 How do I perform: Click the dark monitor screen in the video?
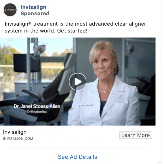pyautogui.click(x=27, y=63)
